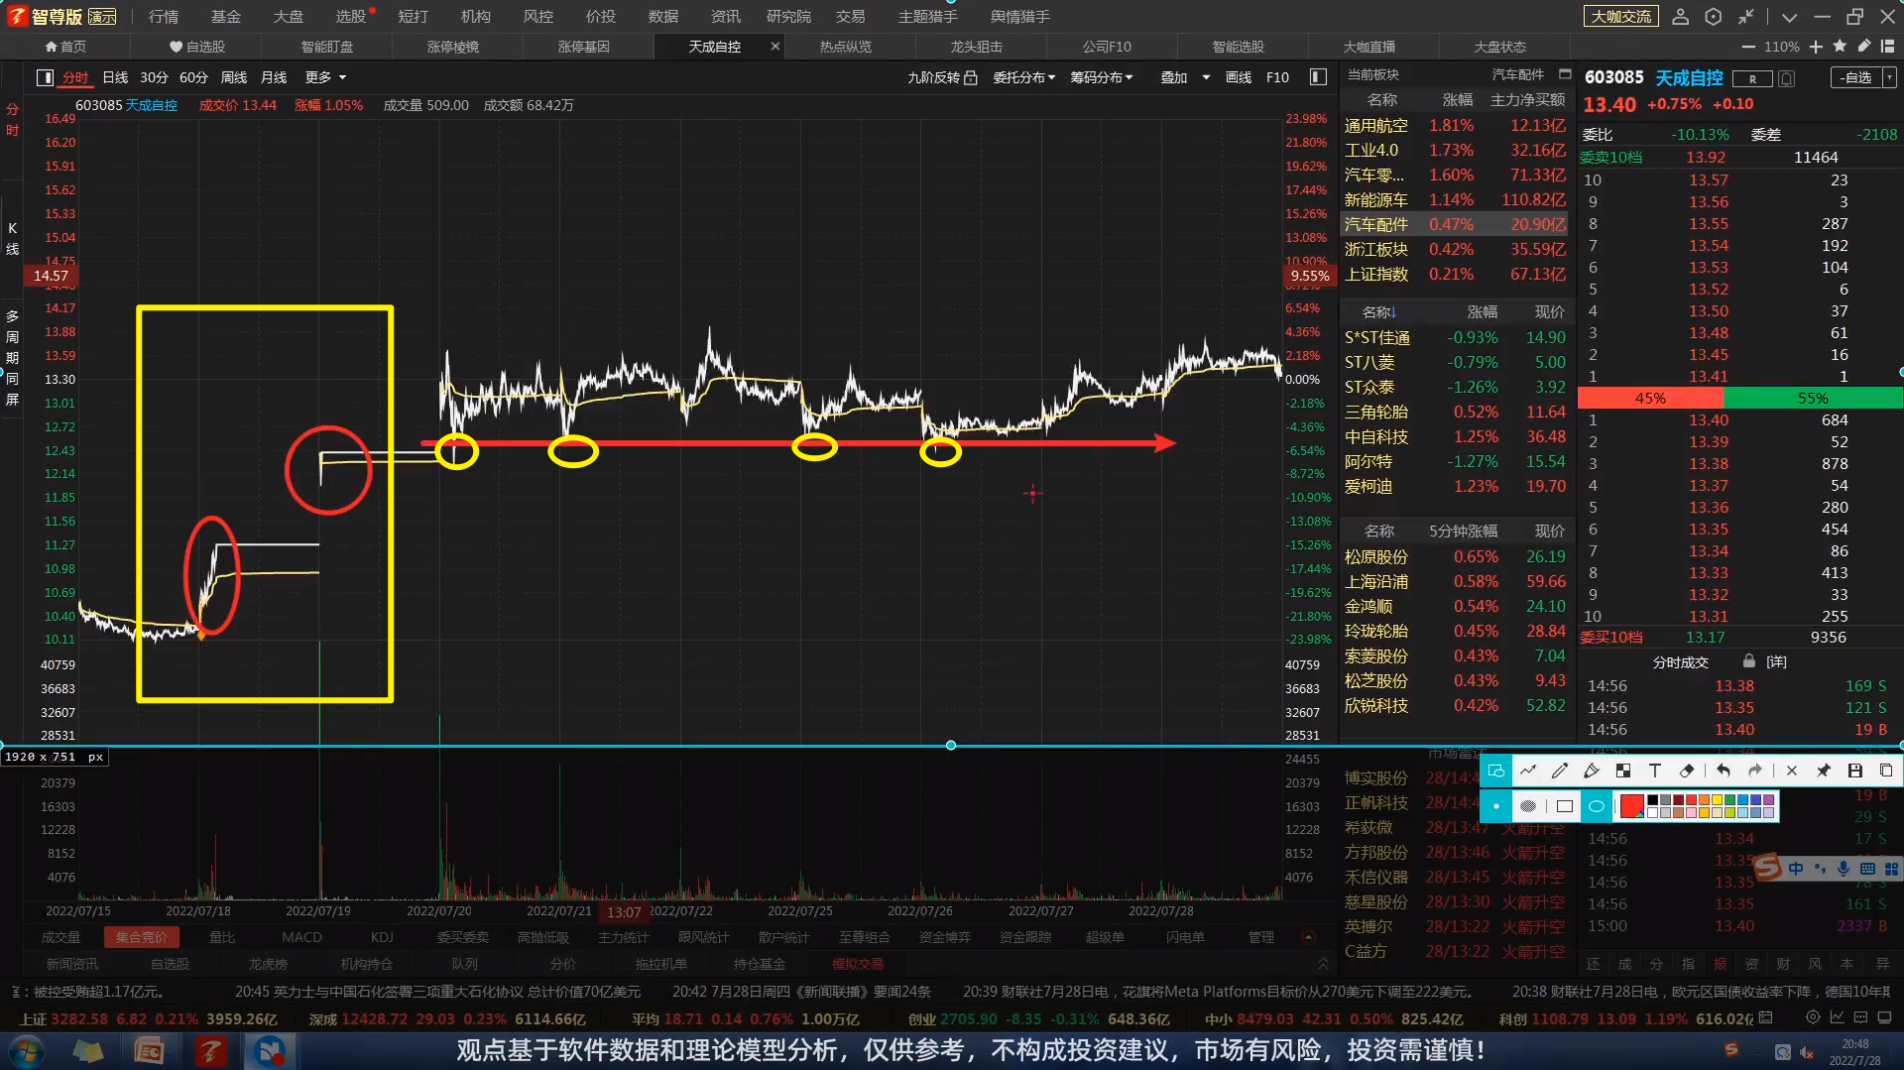The image size is (1904, 1070).
Task: Switch to 30分 period chart
Action: click(154, 77)
